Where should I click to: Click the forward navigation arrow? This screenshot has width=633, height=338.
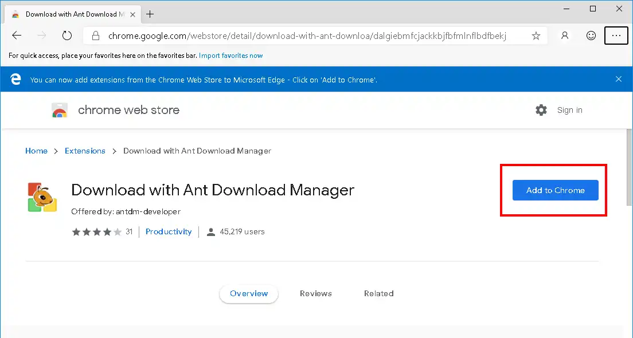pos(42,36)
